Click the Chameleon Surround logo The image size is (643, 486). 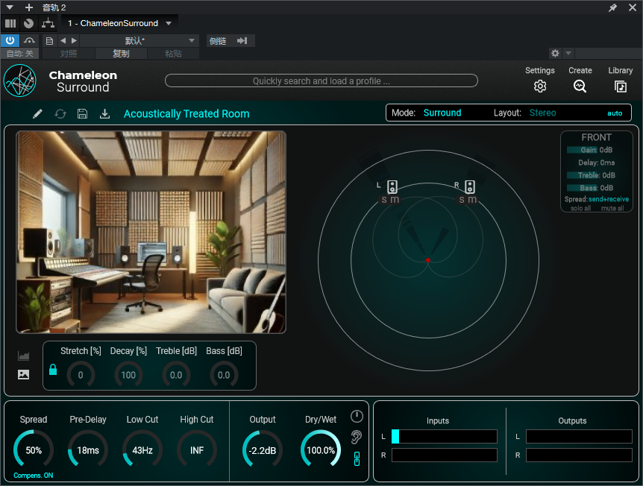coord(19,81)
